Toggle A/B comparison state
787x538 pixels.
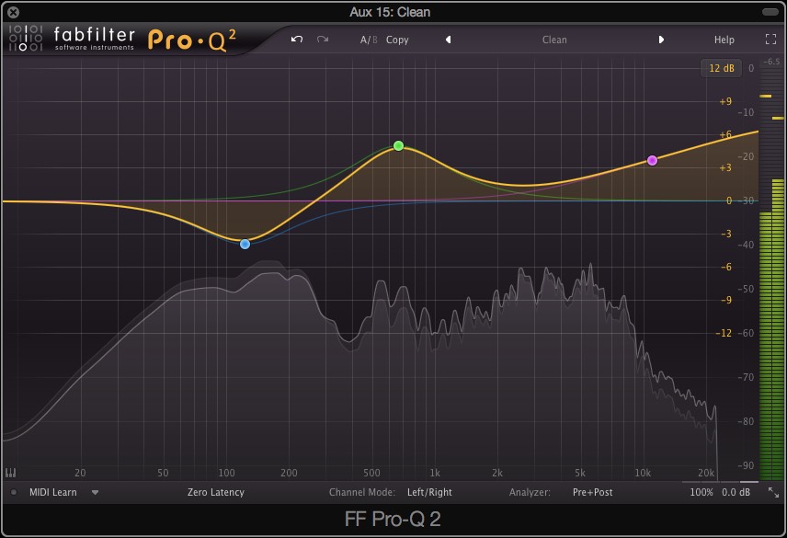(369, 40)
